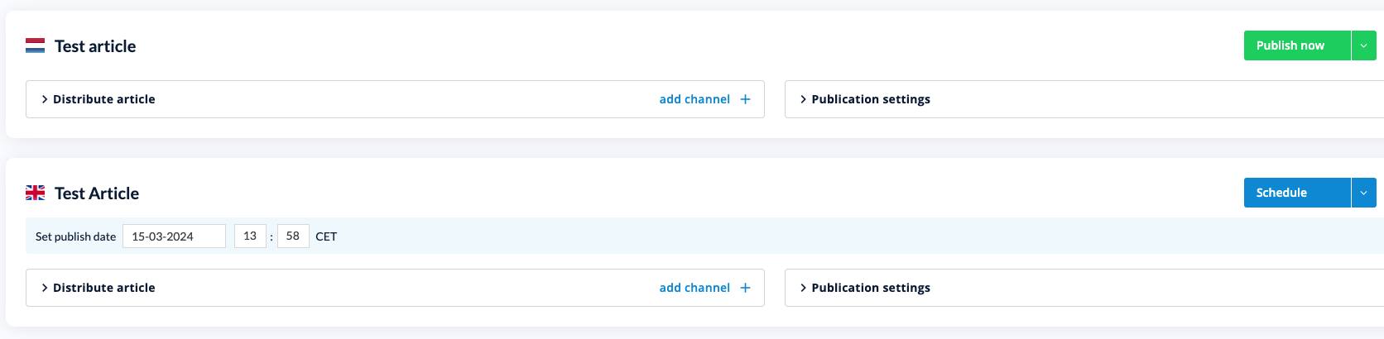Click the plus icon in English article's add channel
The height and width of the screenshot is (339, 1384).
point(745,288)
